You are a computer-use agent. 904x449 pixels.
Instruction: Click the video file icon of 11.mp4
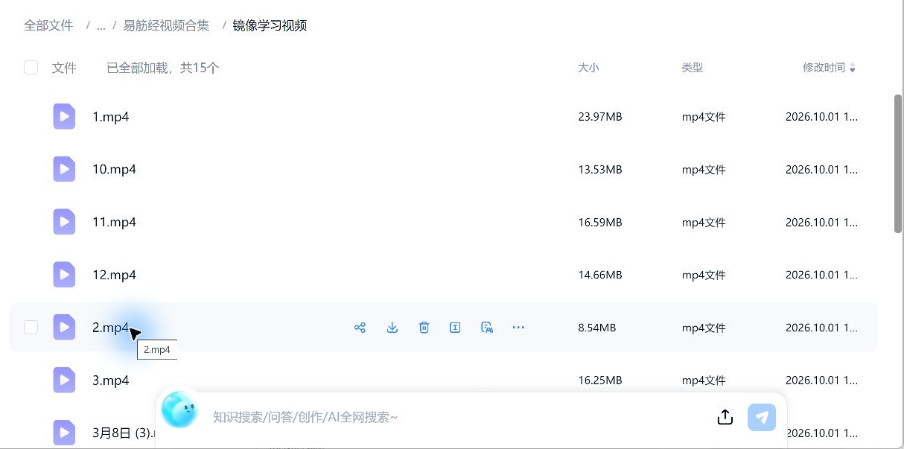[x=64, y=223]
